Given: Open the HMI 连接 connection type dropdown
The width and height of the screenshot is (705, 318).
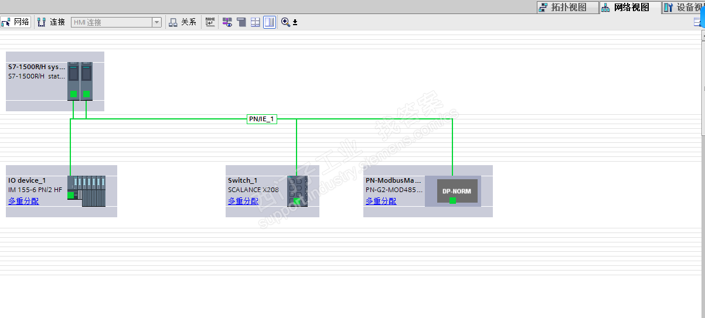Looking at the screenshot, I should point(156,22).
